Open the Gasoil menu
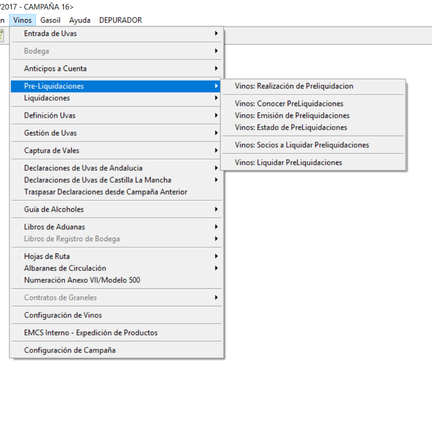The height and width of the screenshot is (425, 432). click(x=50, y=20)
